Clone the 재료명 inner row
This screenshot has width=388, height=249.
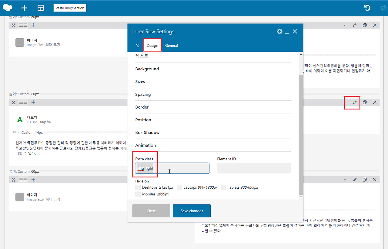coord(365,102)
